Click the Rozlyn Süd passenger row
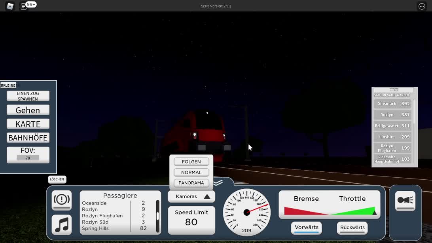The width and height of the screenshot is (432, 243). (118, 222)
